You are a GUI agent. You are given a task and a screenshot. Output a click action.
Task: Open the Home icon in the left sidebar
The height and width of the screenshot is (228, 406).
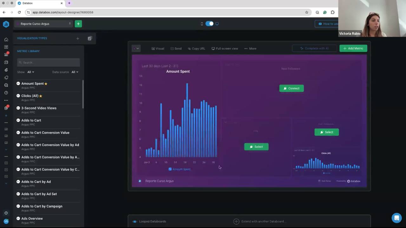coord(6,40)
